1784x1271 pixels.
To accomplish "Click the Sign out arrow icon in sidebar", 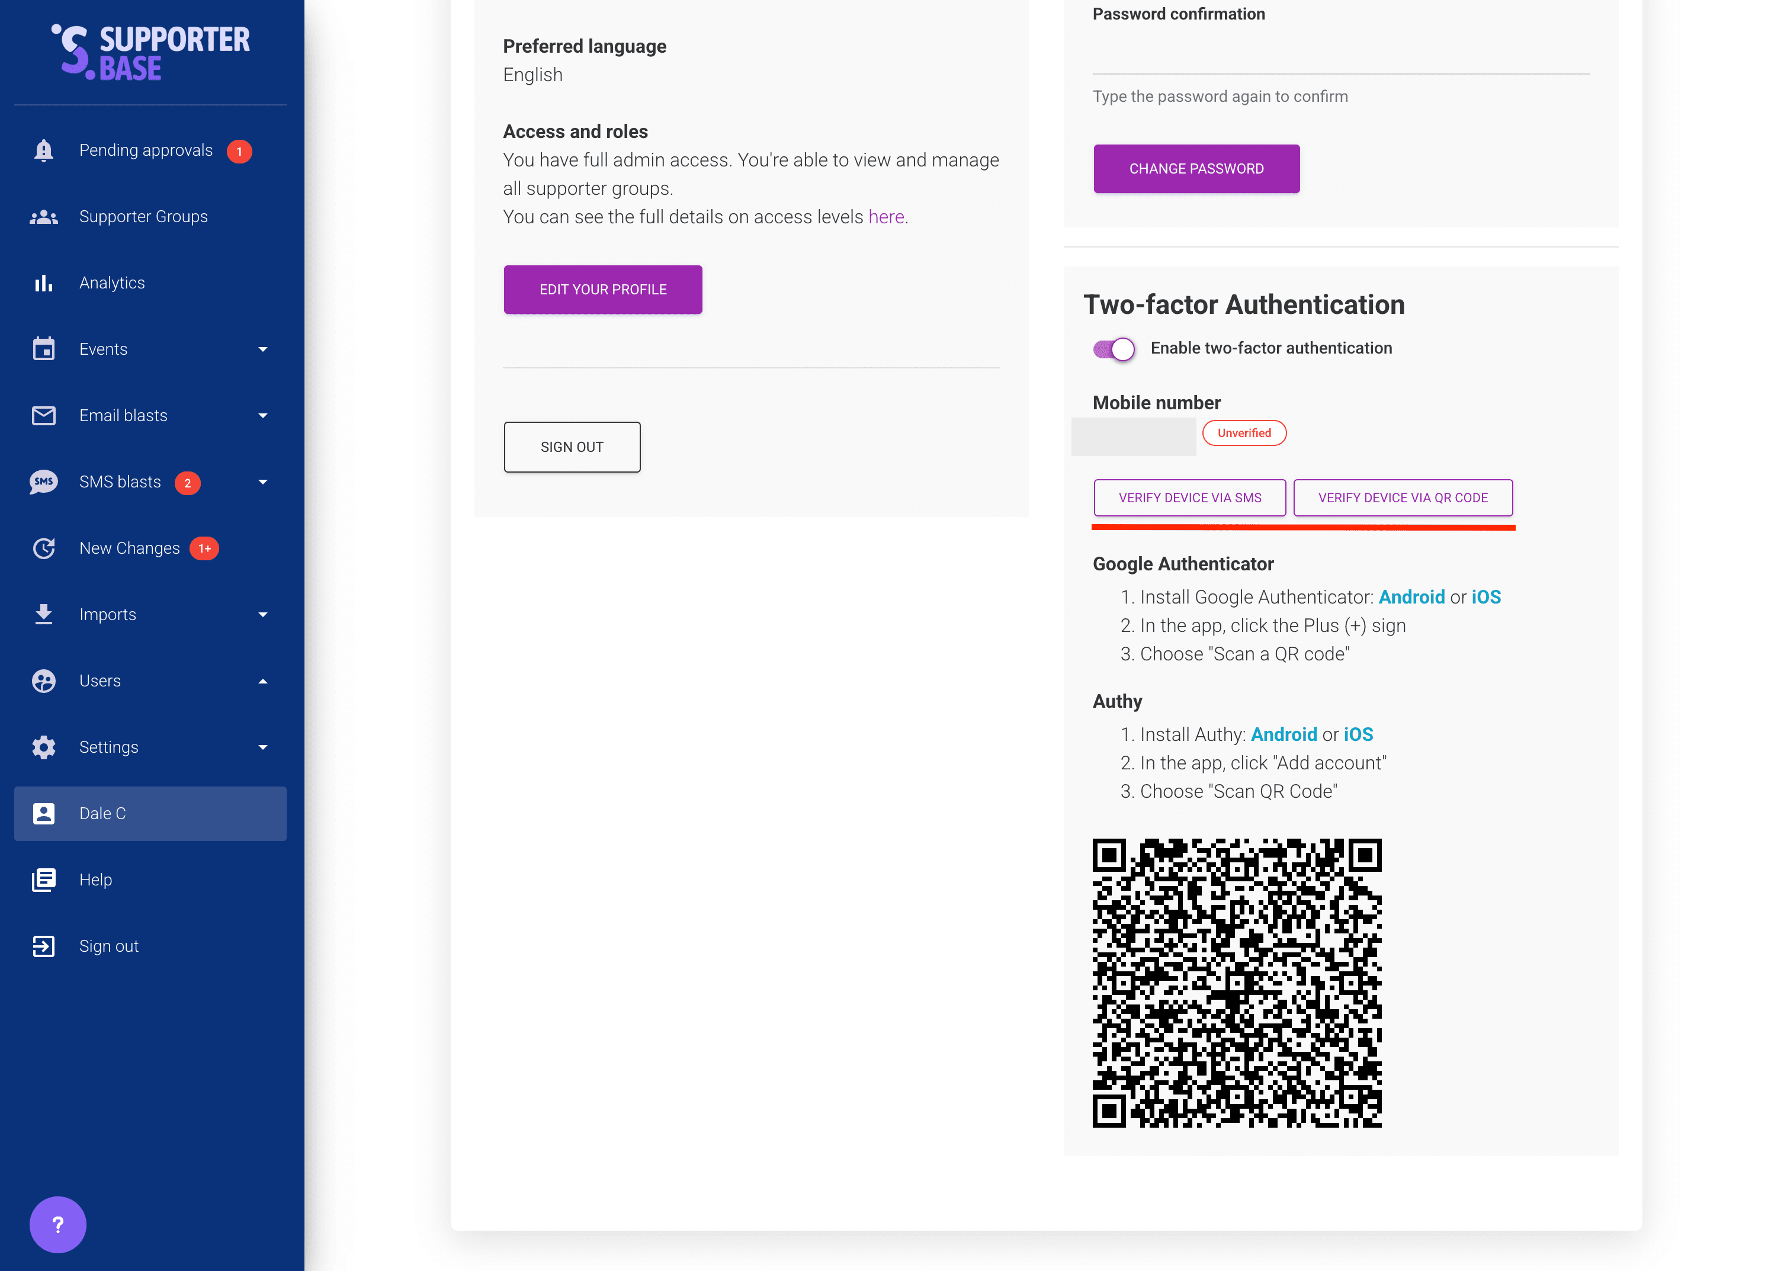I will point(44,946).
